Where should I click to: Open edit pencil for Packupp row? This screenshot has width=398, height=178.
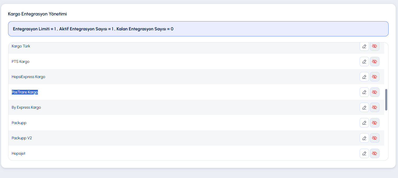364,123
